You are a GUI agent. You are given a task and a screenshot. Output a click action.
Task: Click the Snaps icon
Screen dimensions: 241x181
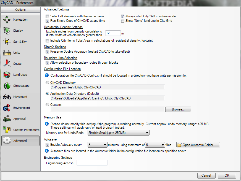coord(7,63)
